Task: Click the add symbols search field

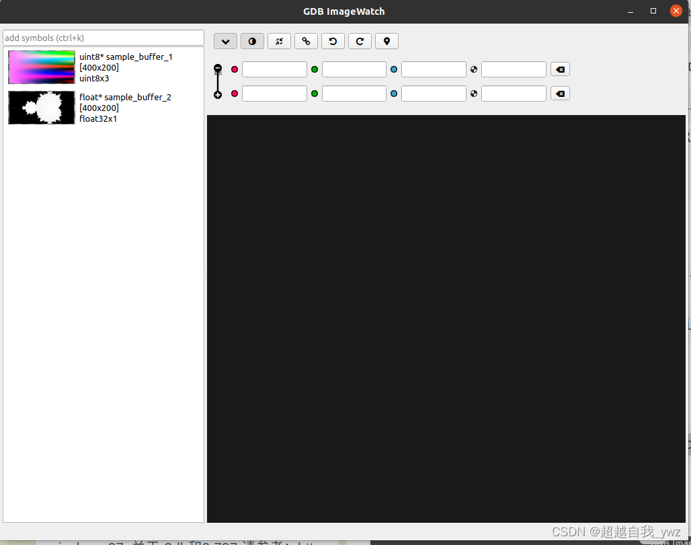Action: (x=103, y=38)
